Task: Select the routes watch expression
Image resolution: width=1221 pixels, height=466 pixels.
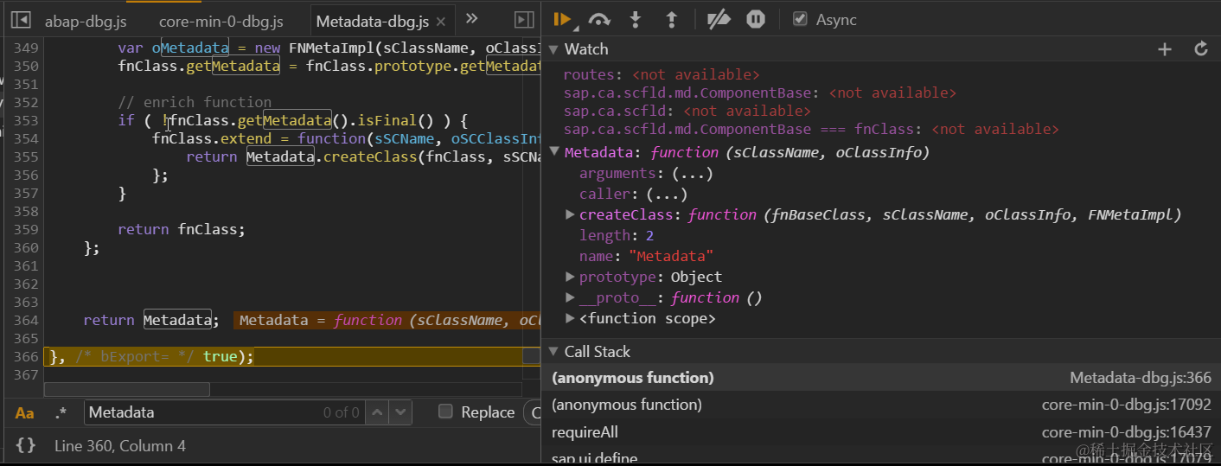Action: click(662, 75)
